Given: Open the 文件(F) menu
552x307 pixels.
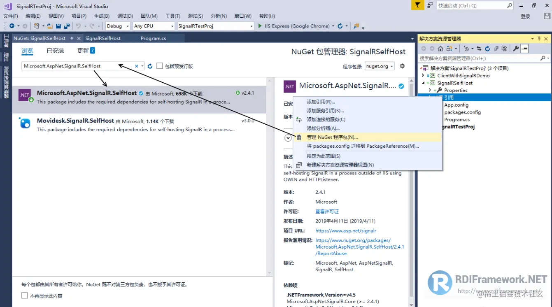Looking at the screenshot, I should [x=11, y=16].
